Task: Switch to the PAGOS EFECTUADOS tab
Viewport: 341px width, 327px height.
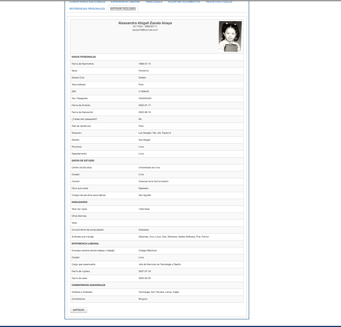Action: coord(219,2)
